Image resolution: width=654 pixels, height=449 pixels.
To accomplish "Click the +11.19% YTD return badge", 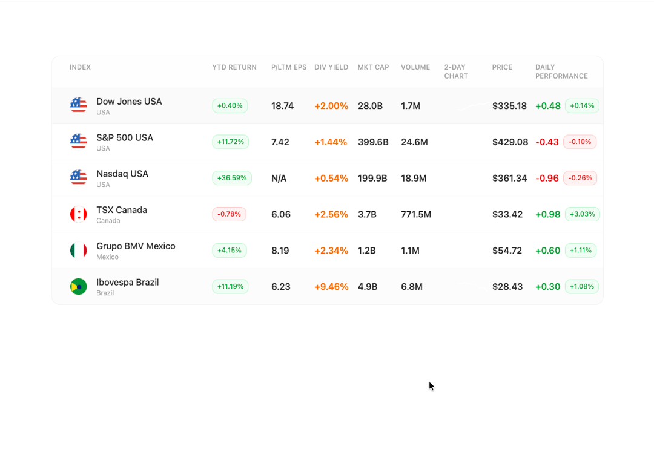I will pyautogui.click(x=230, y=286).
